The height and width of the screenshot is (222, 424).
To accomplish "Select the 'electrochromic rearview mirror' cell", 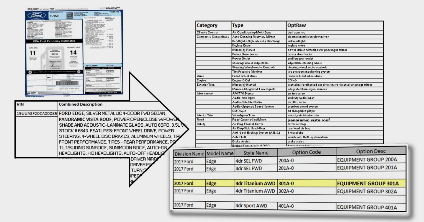I will tap(335, 37).
